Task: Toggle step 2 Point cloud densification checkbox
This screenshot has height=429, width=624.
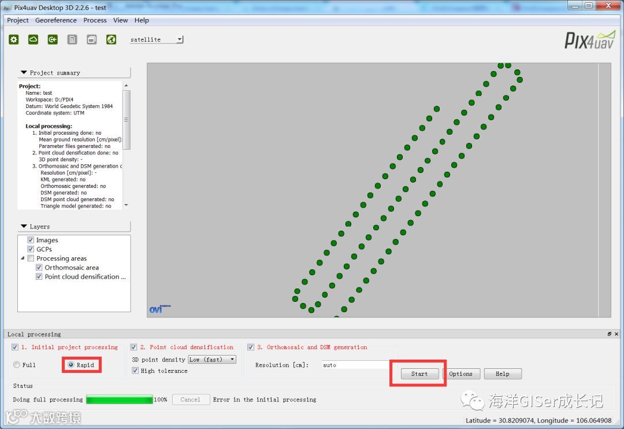Action: (133, 347)
